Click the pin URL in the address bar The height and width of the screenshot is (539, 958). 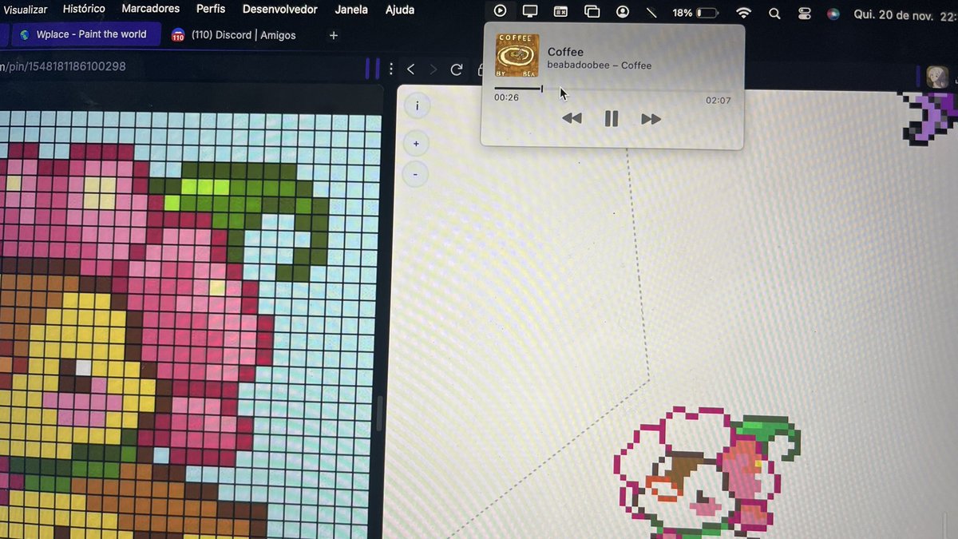point(63,66)
